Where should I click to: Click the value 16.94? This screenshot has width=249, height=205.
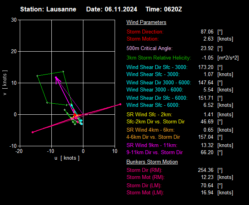pyautogui.click(x=207, y=193)
